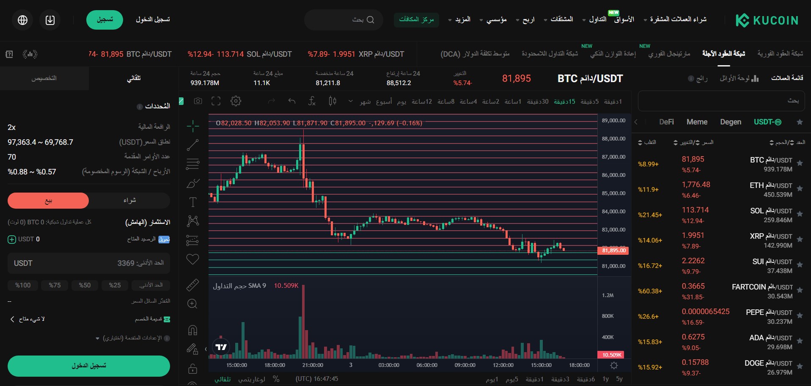Select the 1-hour chart interval

pos(513,102)
